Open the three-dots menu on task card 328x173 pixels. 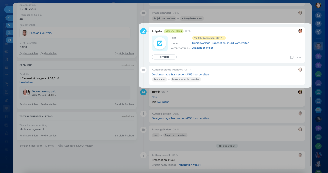[x=299, y=57]
